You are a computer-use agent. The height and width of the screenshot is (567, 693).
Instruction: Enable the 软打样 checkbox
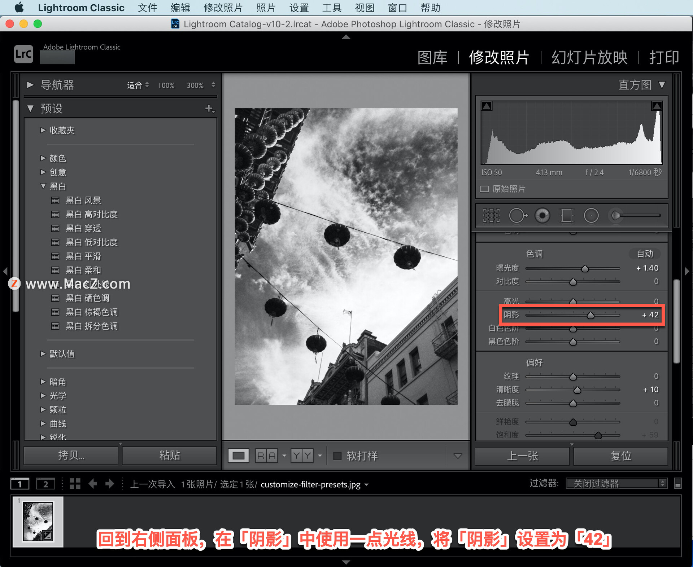[x=337, y=456]
